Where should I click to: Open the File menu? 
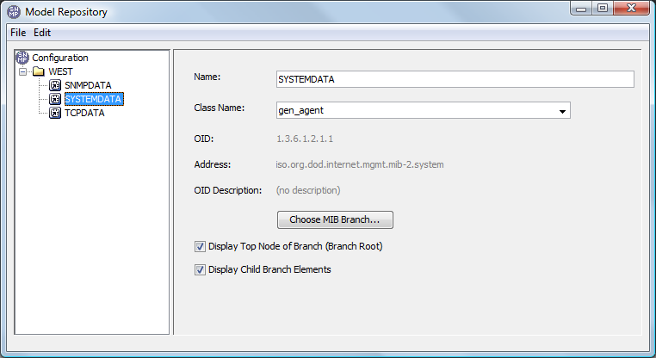pos(18,33)
